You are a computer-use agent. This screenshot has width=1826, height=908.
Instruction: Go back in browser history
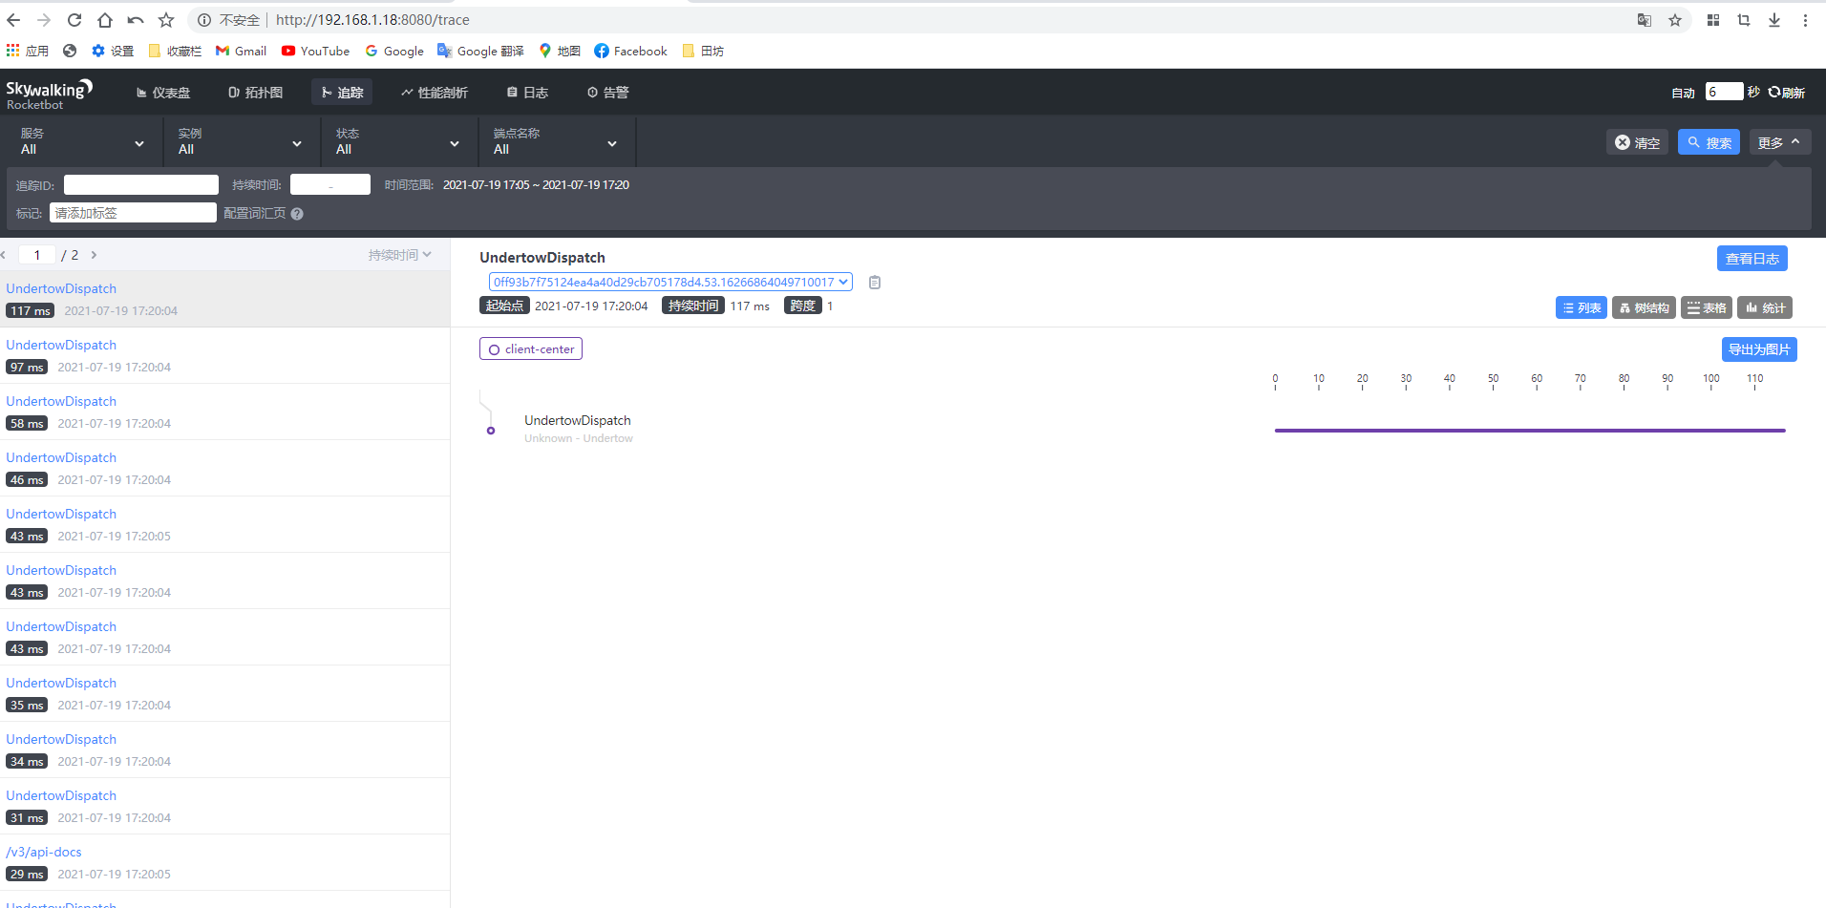[13, 20]
